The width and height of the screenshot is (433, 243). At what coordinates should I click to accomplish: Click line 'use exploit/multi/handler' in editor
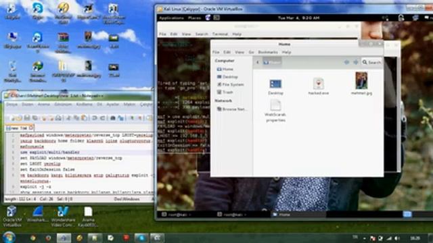[x=50, y=153]
